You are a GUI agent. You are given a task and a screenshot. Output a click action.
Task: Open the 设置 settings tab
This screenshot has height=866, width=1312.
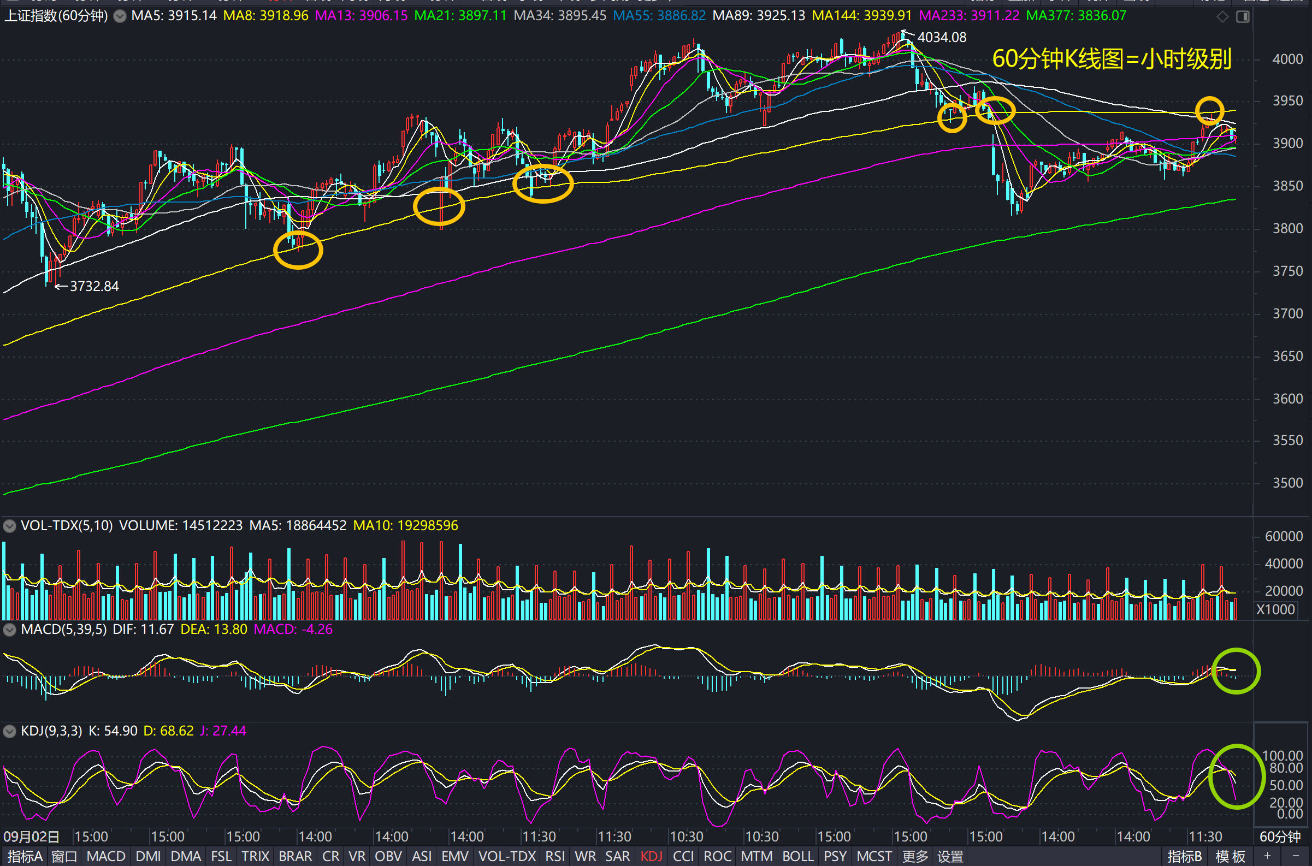[x=950, y=857]
